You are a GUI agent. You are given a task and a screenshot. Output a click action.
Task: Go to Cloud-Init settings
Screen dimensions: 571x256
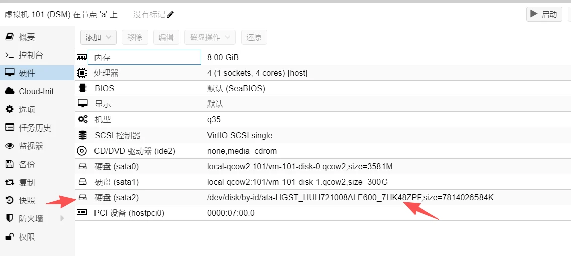pos(36,91)
